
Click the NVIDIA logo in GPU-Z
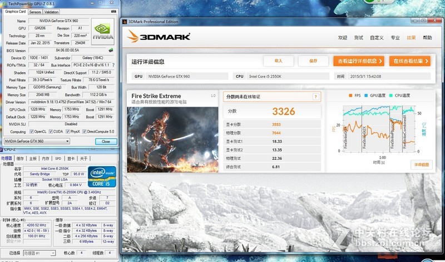(x=103, y=31)
